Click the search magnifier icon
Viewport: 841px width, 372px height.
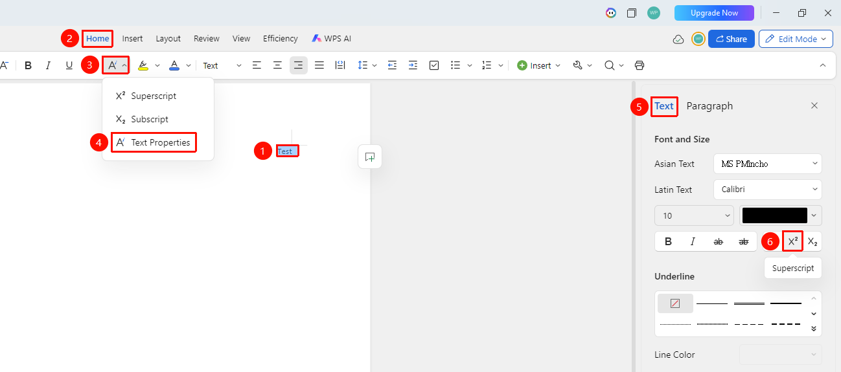coord(609,65)
